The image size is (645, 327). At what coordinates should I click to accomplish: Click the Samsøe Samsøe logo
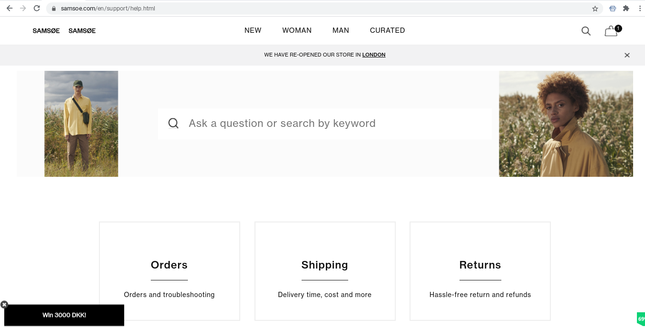tap(64, 31)
